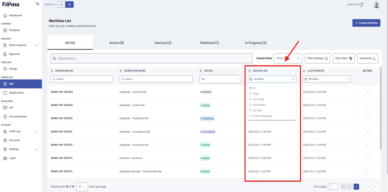
Task: Focus the Go to page input
Action: click(x=333, y=187)
